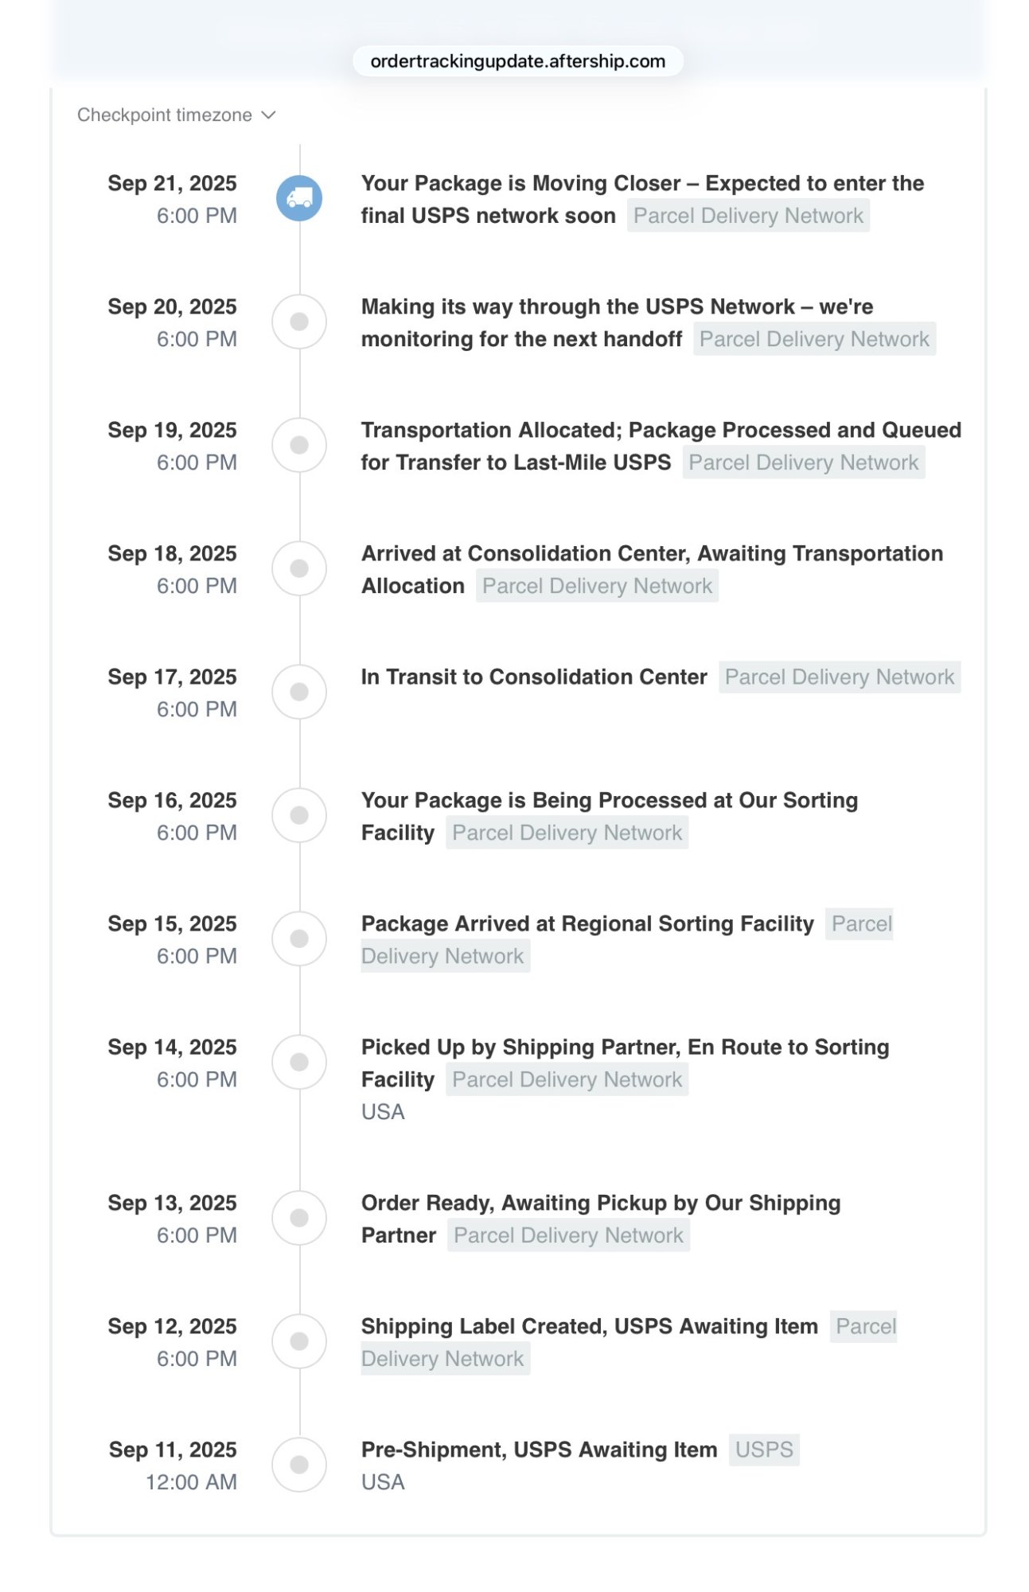Click "Pre-Shipment, USPS Awaiting Item" status text
This screenshot has height=1592, width=1029.
(x=539, y=1450)
